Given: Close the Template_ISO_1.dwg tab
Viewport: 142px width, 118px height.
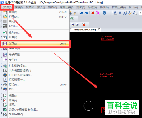Looking at the screenshot, I should pyautogui.click(x=99, y=29).
